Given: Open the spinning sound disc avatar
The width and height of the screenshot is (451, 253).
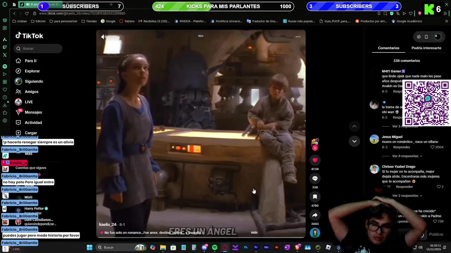Looking at the screenshot, I should 315,233.
